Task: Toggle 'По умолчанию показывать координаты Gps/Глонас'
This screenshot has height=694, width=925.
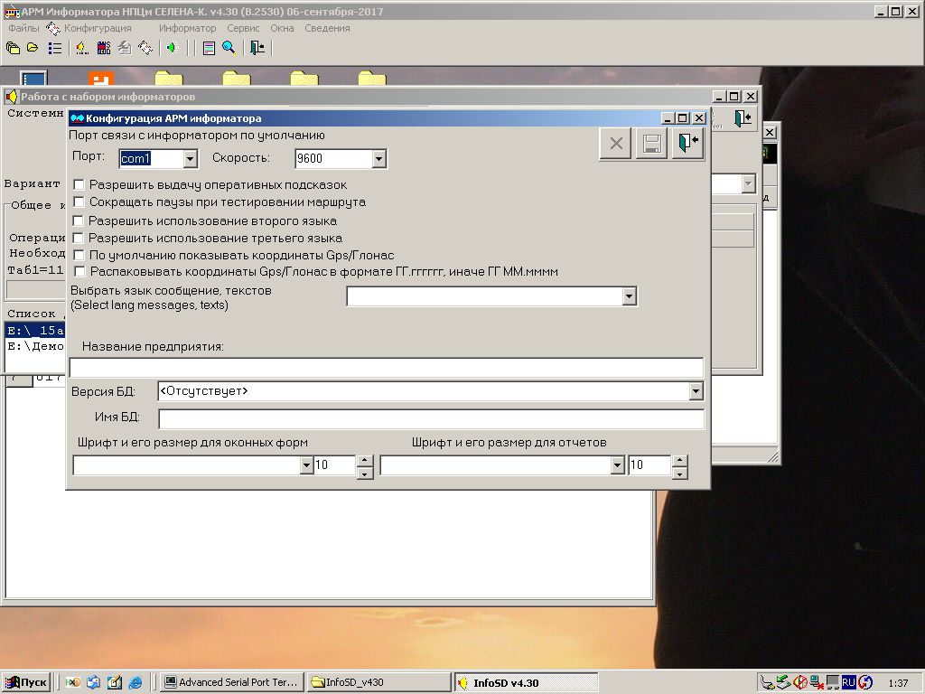Action: (x=79, y=255)
